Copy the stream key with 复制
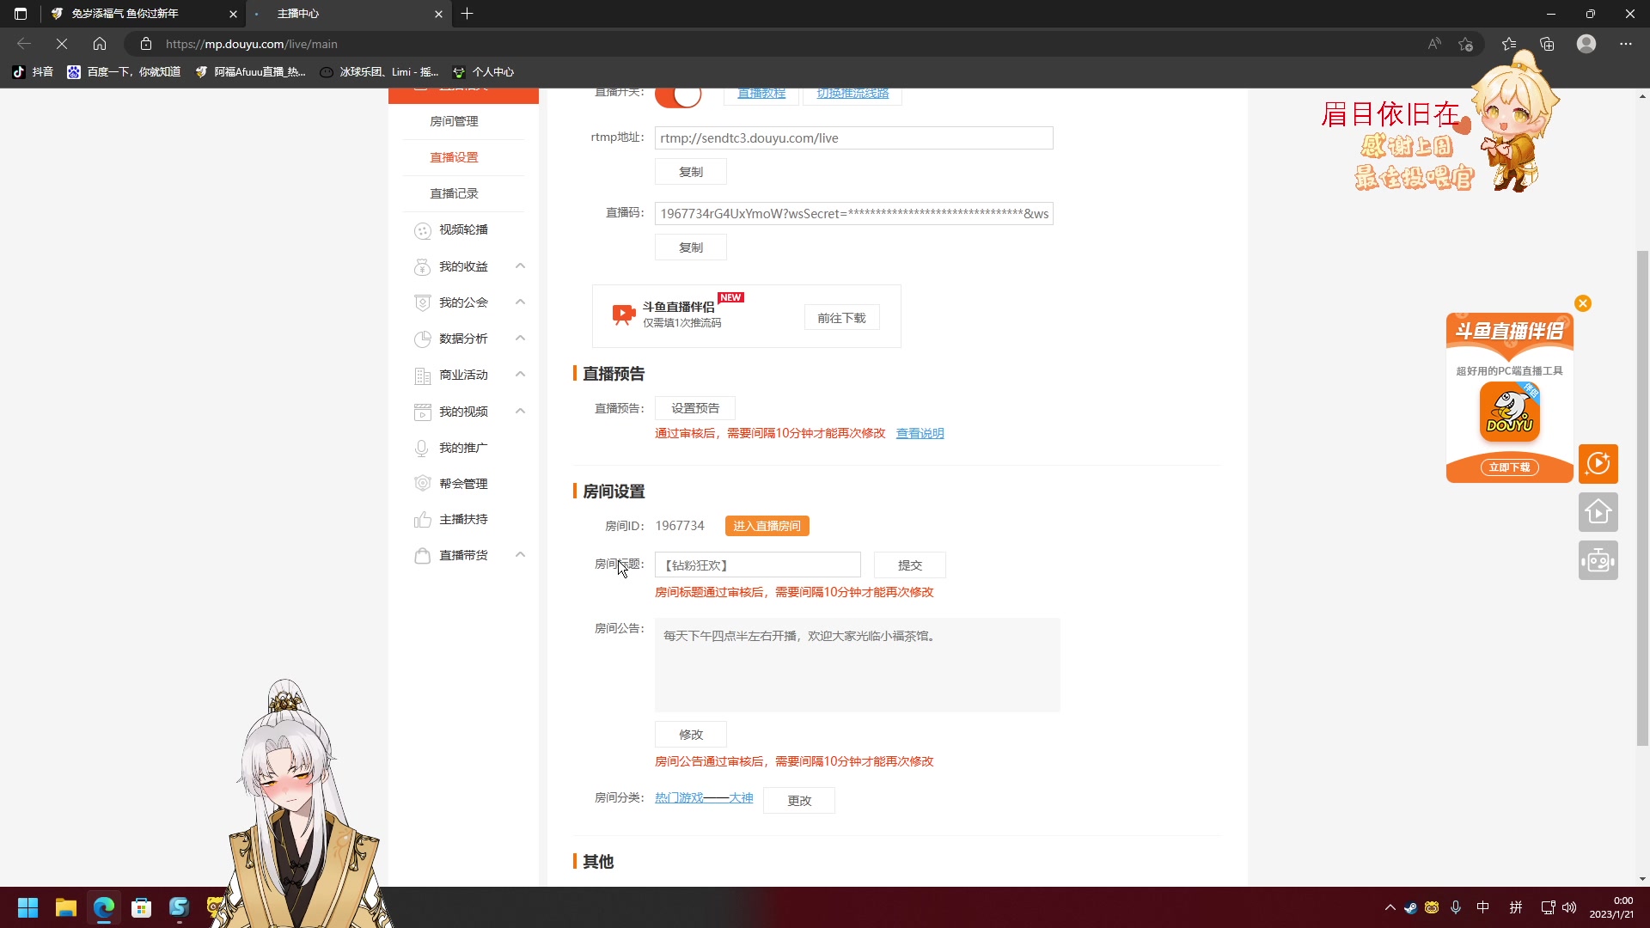Image resolution: width=1650 pixels, height=928 pixels. 690,247
